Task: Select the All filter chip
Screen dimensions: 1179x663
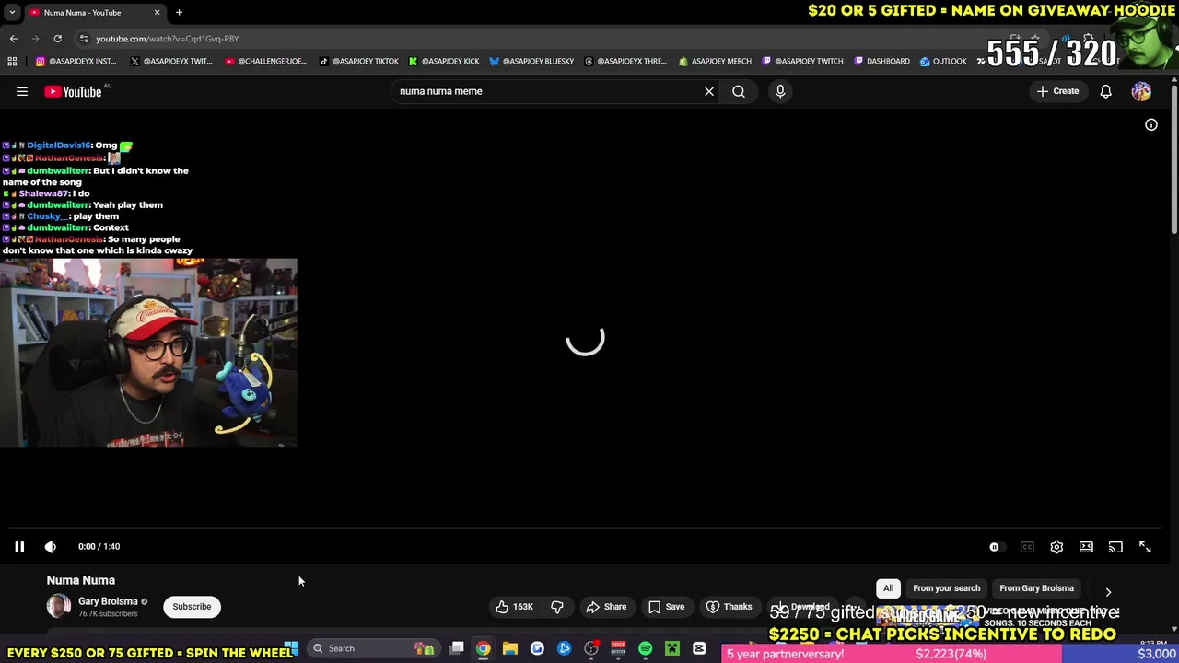Action: coord(888,588)
